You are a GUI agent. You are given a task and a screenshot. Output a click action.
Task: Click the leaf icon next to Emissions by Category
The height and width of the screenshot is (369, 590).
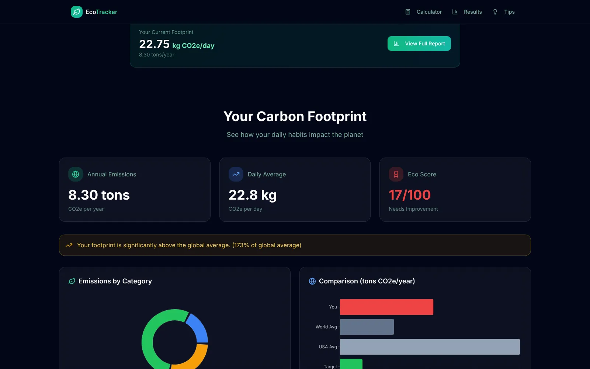(72, 281)
